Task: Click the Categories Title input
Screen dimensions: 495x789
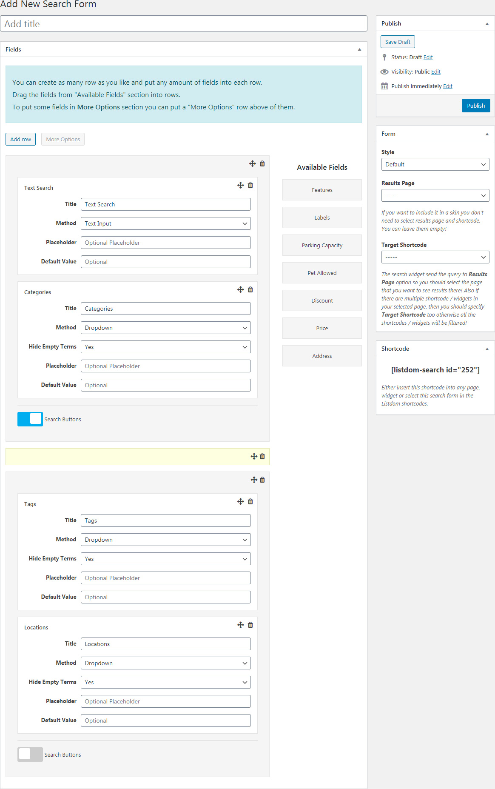Action: [x=166, y=309]
